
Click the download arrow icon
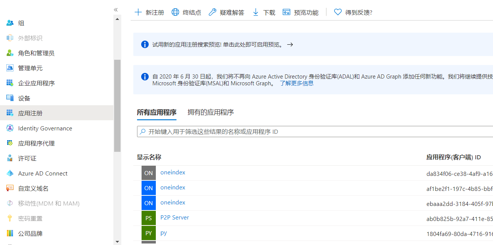point(256,12)
